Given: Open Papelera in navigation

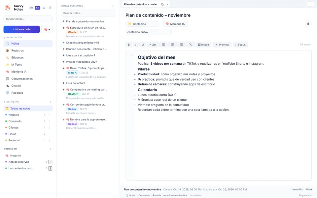Looking at the screenshot, I should [28, 93].
